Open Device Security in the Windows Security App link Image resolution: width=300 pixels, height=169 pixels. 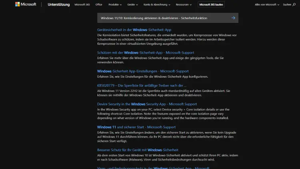tap(147, 104)
